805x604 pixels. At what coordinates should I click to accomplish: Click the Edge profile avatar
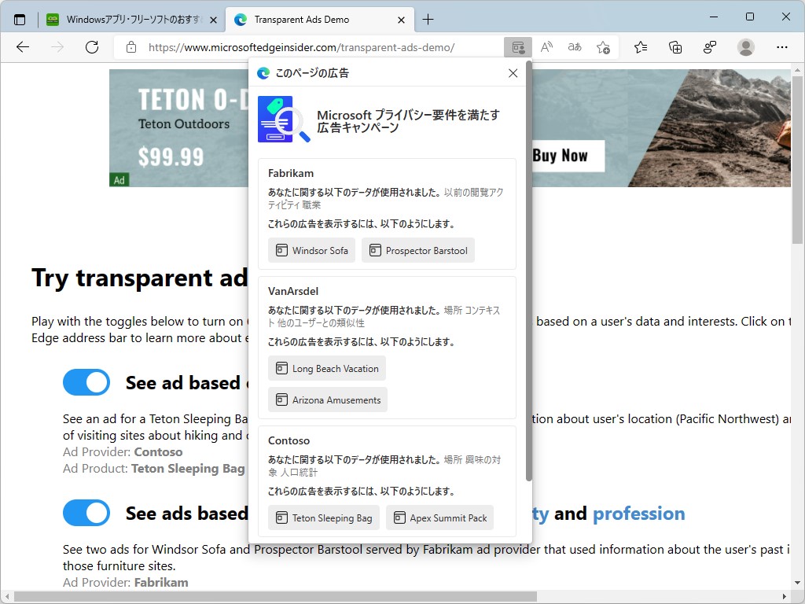(x=745, y=47)
